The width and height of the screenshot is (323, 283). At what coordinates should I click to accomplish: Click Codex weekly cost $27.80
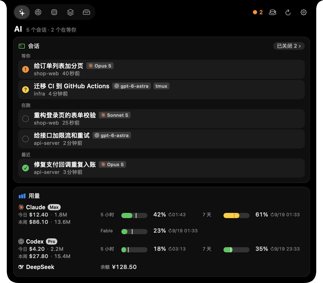pos(39,256)
